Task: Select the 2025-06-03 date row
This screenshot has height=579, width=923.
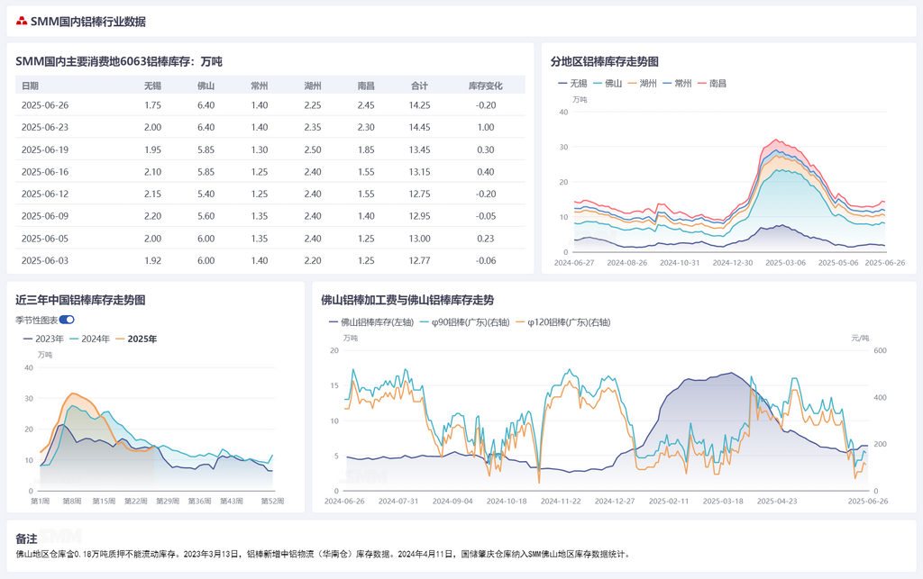Action: [270, 260]
